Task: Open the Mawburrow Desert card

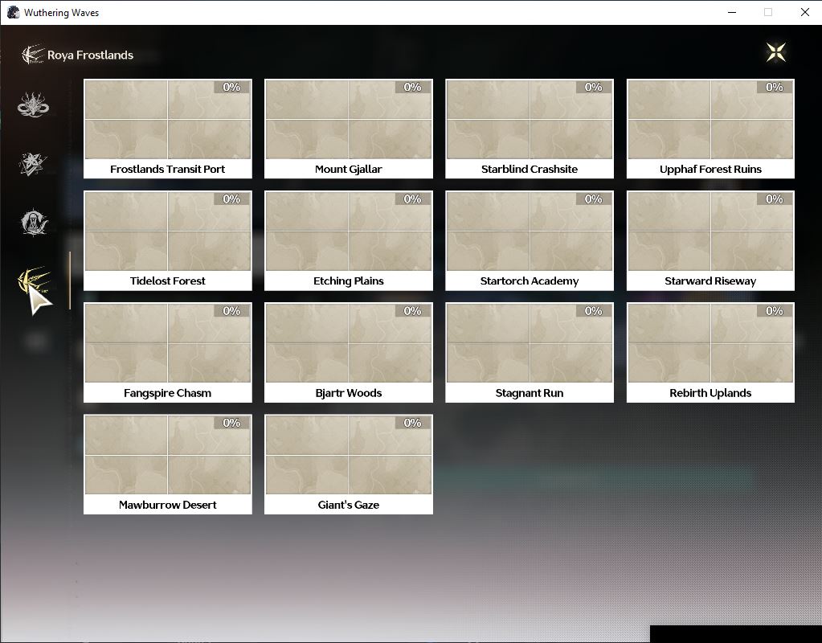Action: coord(168,464)
